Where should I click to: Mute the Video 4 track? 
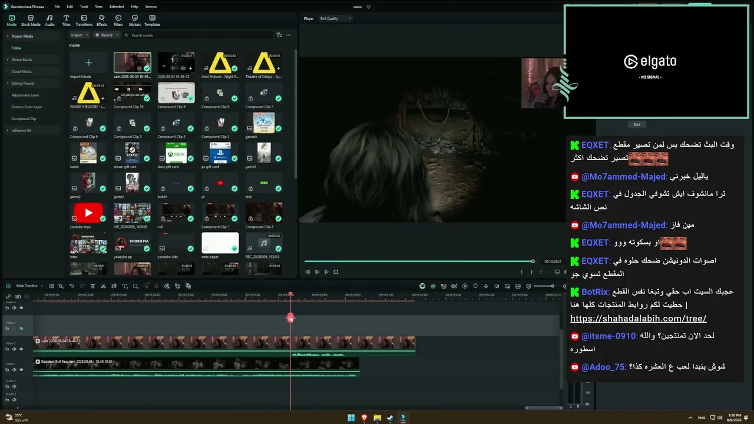pos(14,307)
